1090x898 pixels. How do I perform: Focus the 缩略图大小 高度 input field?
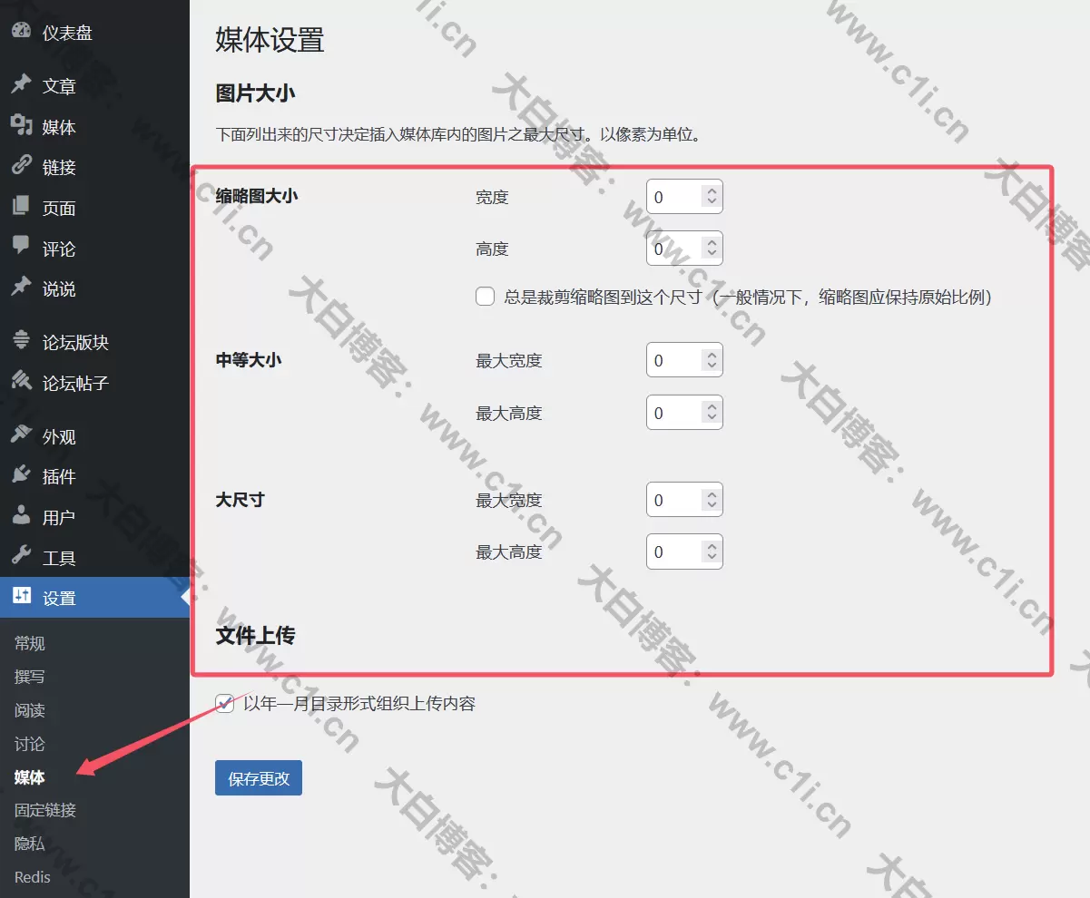(684, 249)
